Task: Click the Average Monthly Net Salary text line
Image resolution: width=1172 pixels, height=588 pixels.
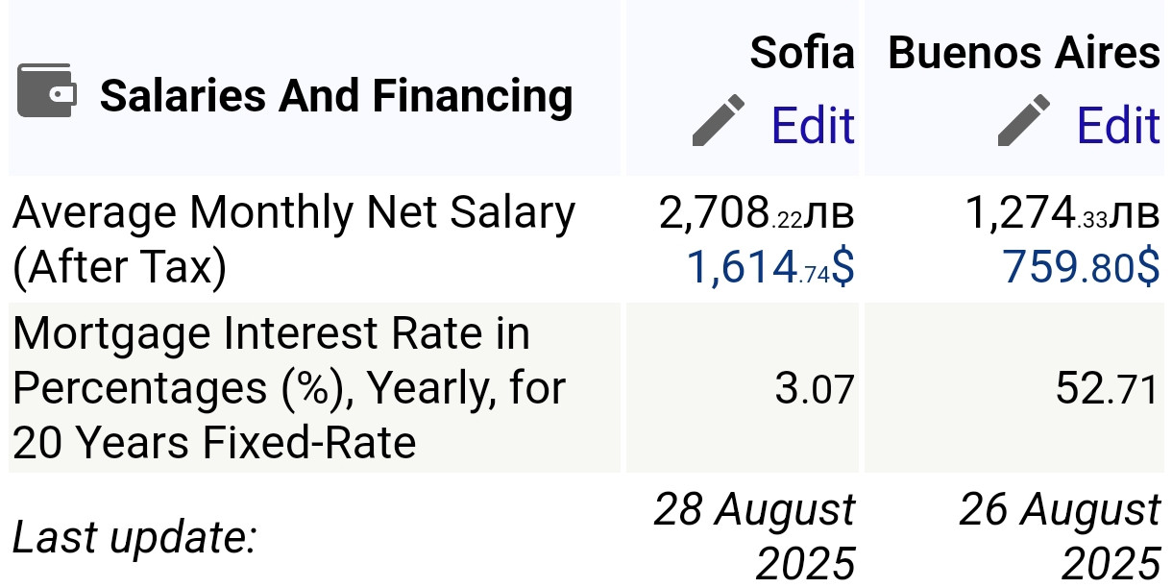Action: coord(294,213)
